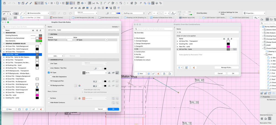
Task: Open the Drafting Line category dropdown
Action: [134, 13]
